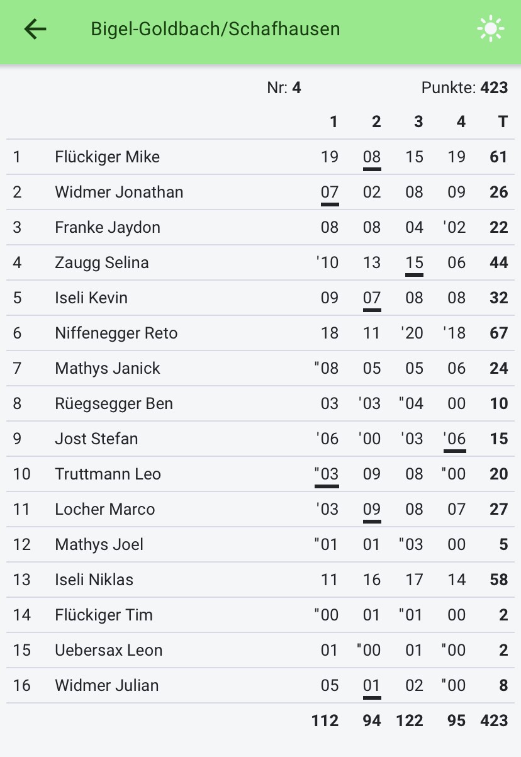Click Jost Stefan's underlined round 4 score
The height and width of the screenshot is (757, 521).
pos(454,439)
